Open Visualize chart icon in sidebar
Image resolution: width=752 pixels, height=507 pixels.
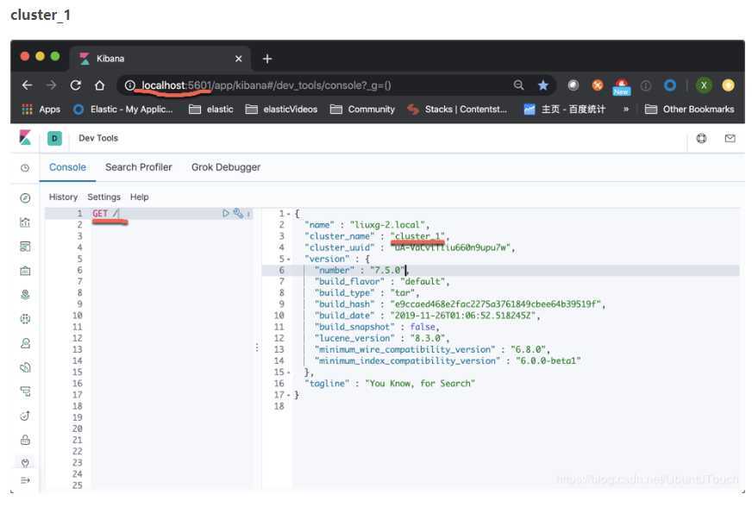click(25, 222)
